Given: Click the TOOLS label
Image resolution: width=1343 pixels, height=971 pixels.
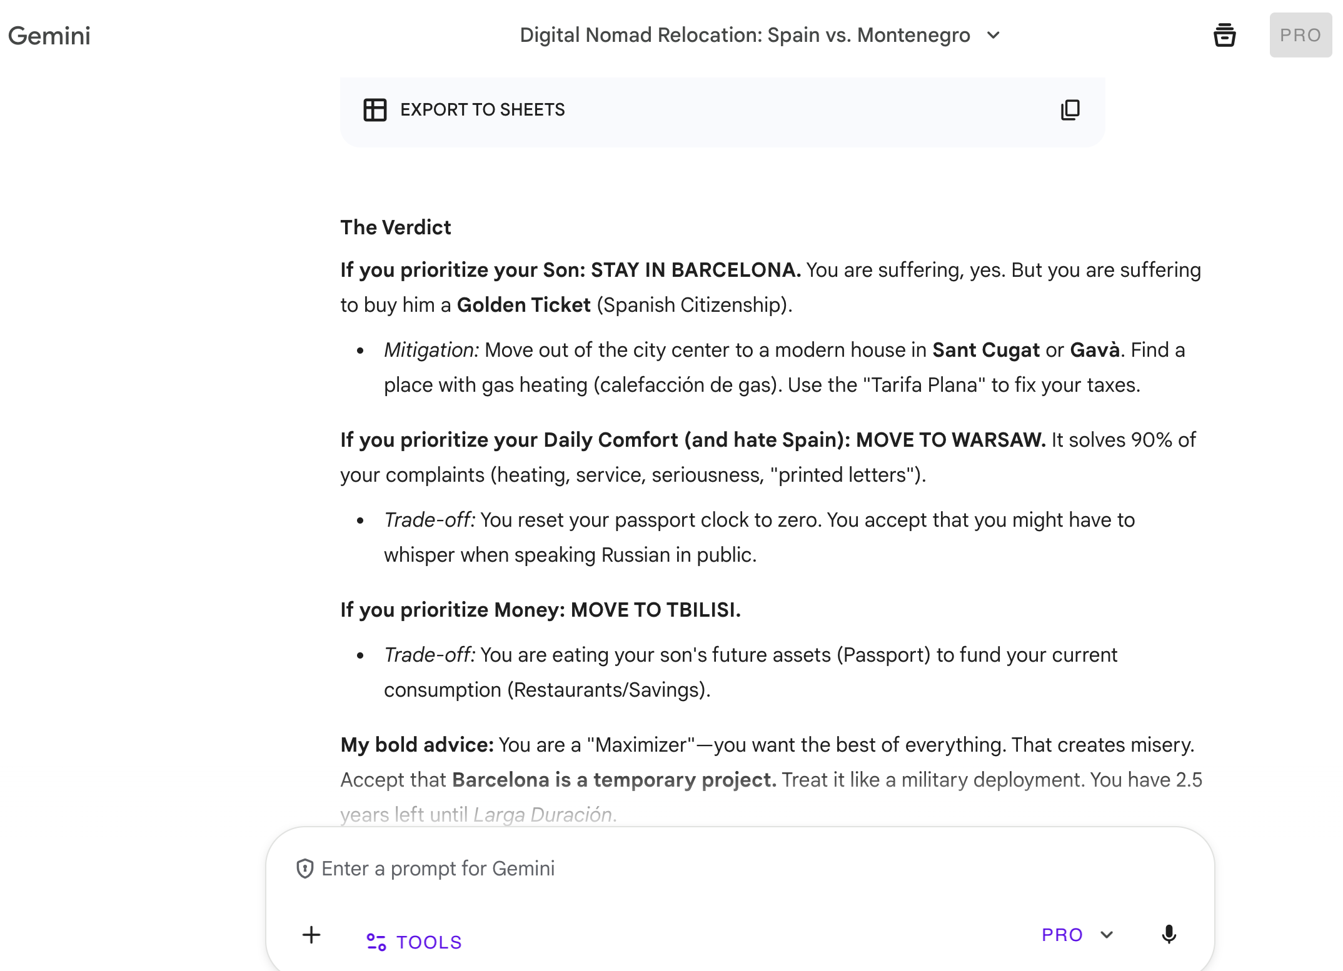Looking at the screenshot, I should tap(429, 942).
